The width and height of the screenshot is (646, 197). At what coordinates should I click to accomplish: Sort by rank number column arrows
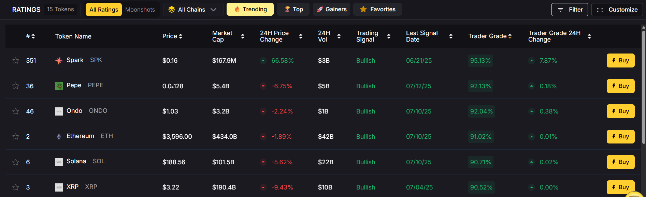[33, 36]
